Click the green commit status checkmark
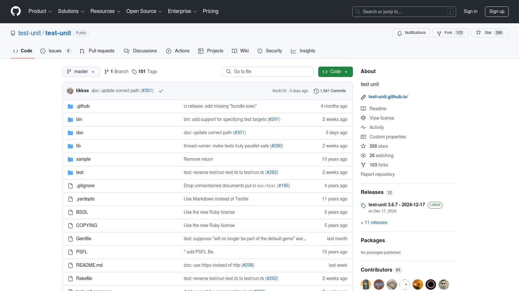This screenshot has height=291, width=519. (x=161, y=91)
